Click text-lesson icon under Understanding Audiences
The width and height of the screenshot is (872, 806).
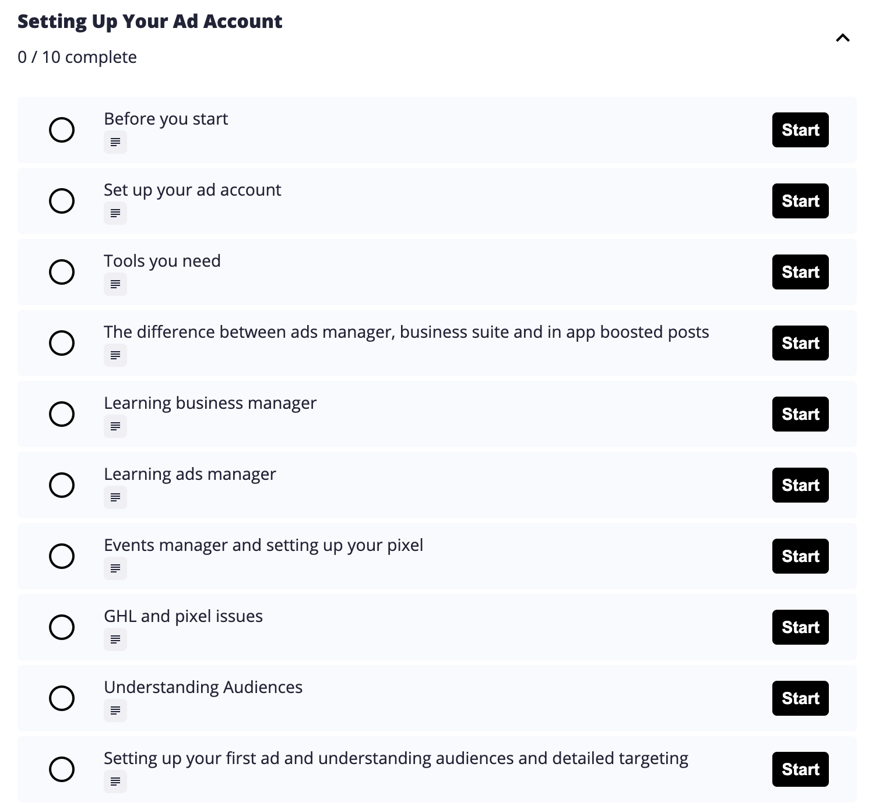pyautogui.click(x=115, y=710)
